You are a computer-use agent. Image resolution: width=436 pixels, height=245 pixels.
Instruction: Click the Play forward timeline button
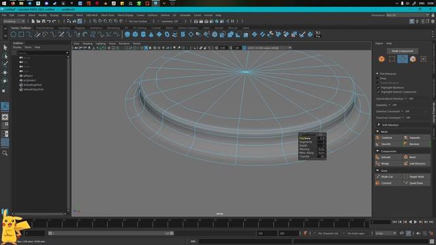(x=416, y=222)
